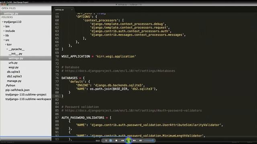The height and width of the screenshot is (144, 257).
Task: Click line number 81 in the gutter
Action: pos(57,96)
